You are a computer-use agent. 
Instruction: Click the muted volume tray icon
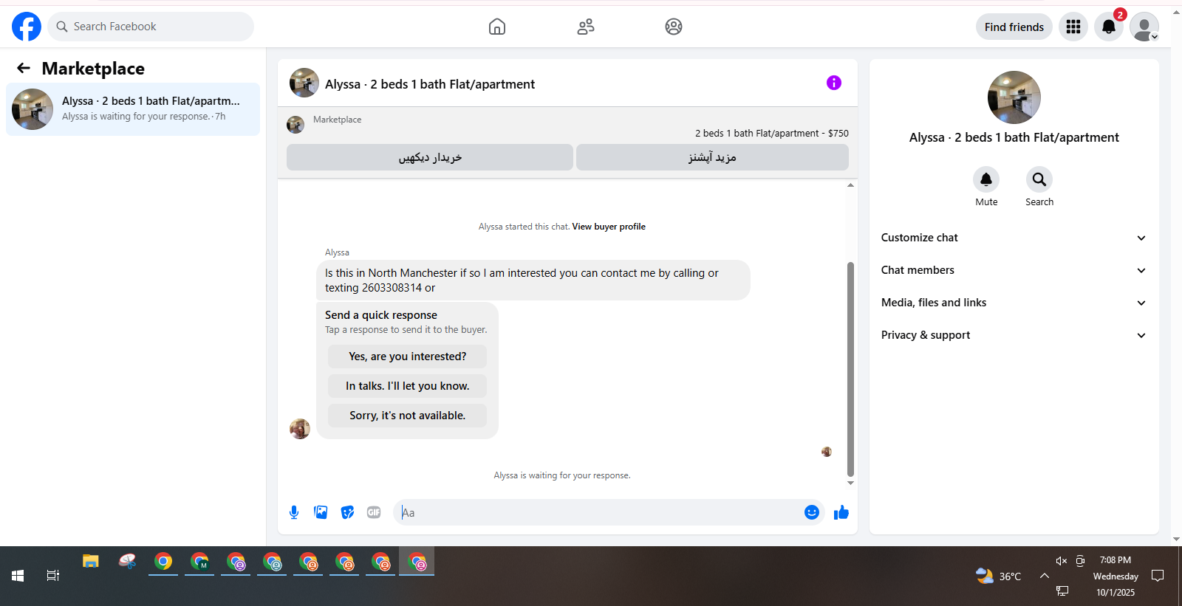(1062, 561)
